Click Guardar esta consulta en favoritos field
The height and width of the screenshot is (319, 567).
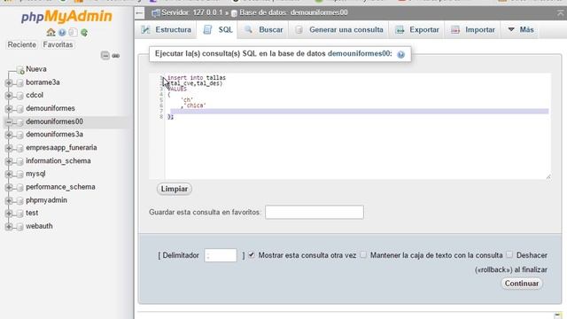315,213
